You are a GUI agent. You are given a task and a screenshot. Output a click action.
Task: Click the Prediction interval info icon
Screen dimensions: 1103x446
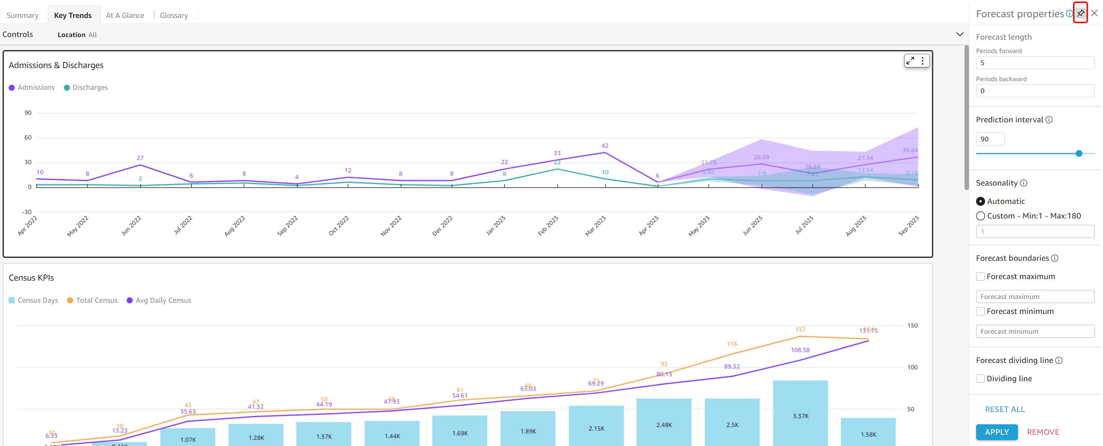[1049, 120]
